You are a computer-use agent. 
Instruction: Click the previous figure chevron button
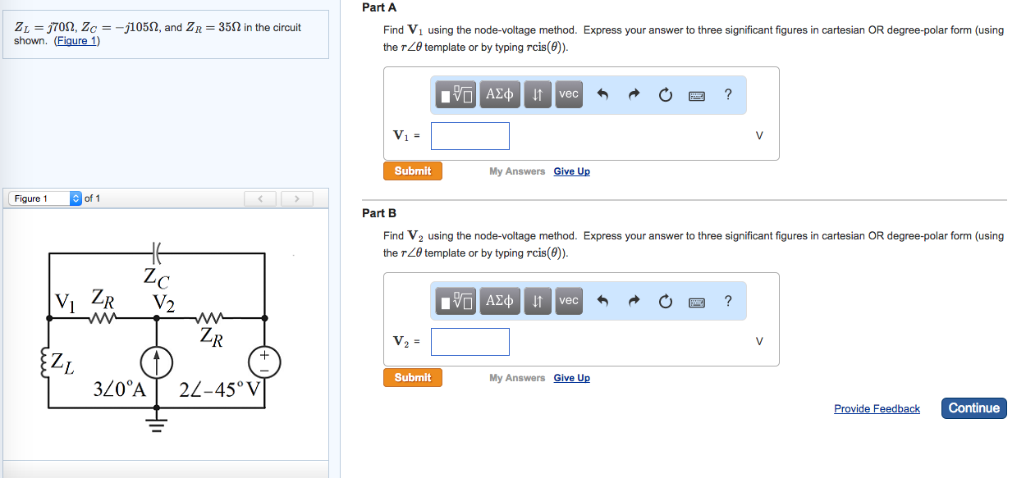tap(261, 198)
